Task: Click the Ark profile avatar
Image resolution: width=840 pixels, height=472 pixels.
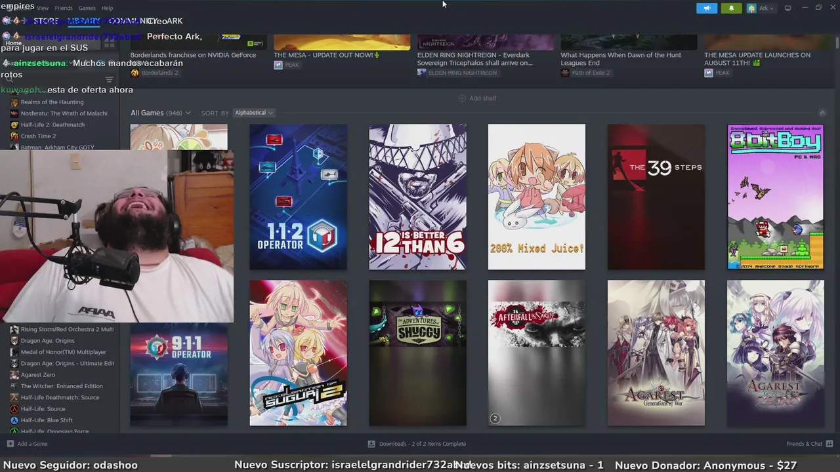Action: pyautogui.click(x=751, y=9)
